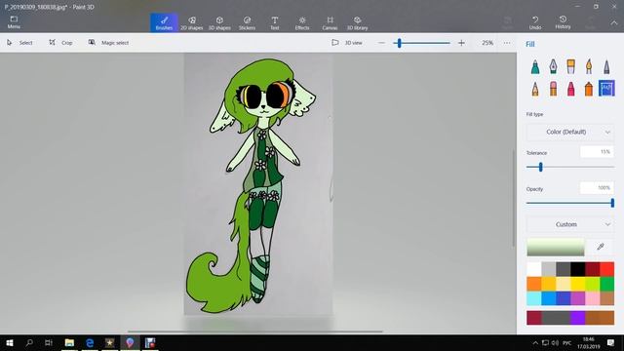Viewport: 624px width, 351px height.
Task: Open the 3D library tab
Action: coord(358,22)
